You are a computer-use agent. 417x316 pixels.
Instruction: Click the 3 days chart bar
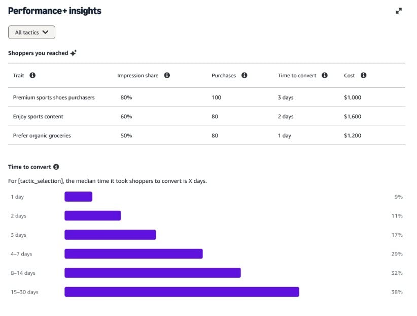point(110,235)
